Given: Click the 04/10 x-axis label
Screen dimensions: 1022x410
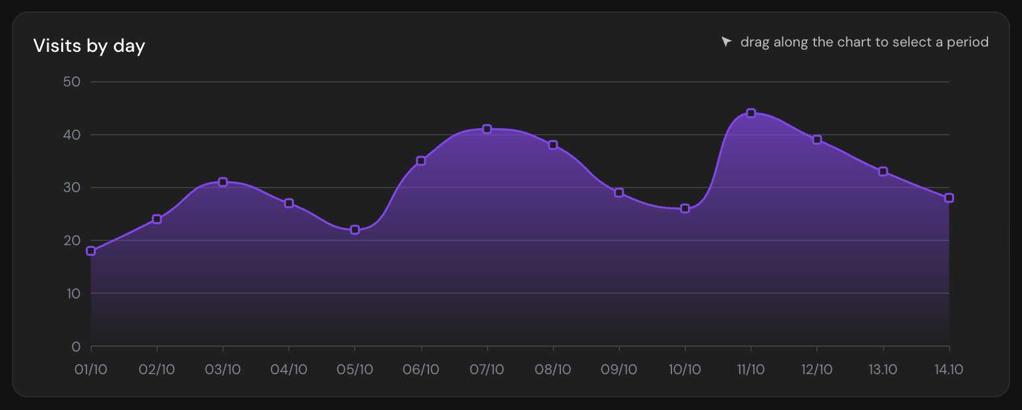Looking at the screenshot, I should (x=289, y=369).
